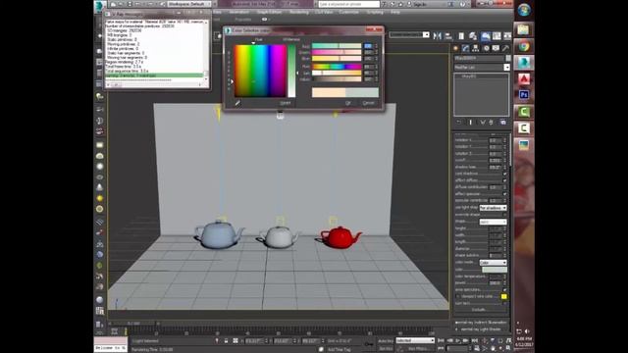Open the Utilities hammer panel tab
Screen dimensions: 628x353
click(505, 48)
